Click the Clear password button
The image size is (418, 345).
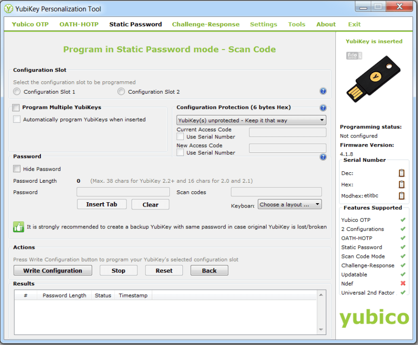[151, 205]
